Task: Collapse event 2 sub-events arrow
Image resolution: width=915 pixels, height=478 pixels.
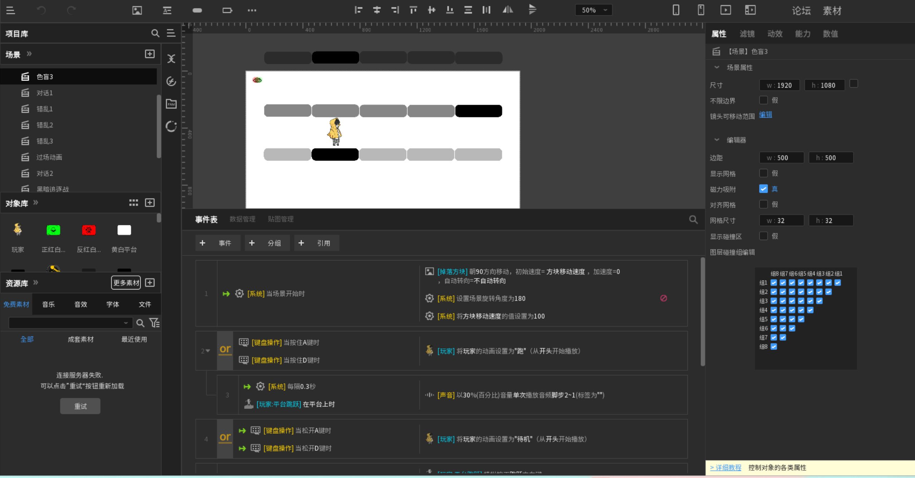Action: 208,351
